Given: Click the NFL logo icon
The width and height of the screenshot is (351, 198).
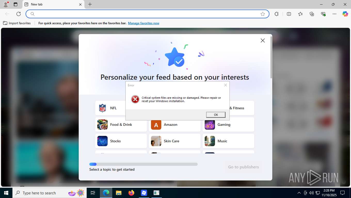Looking at the screenshot, I should coord(102,108).
